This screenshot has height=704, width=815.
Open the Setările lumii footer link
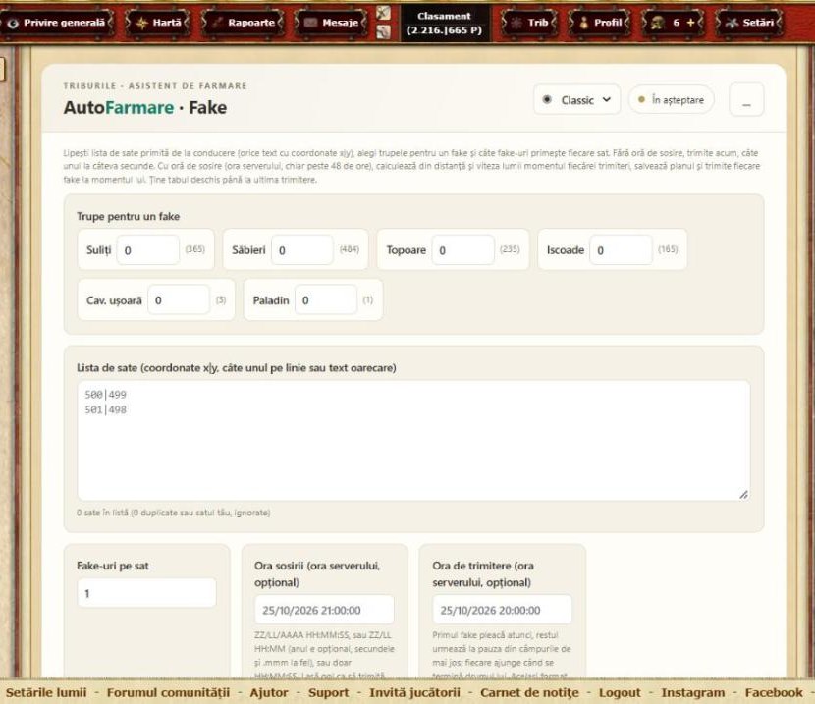[x=46, y=692]
